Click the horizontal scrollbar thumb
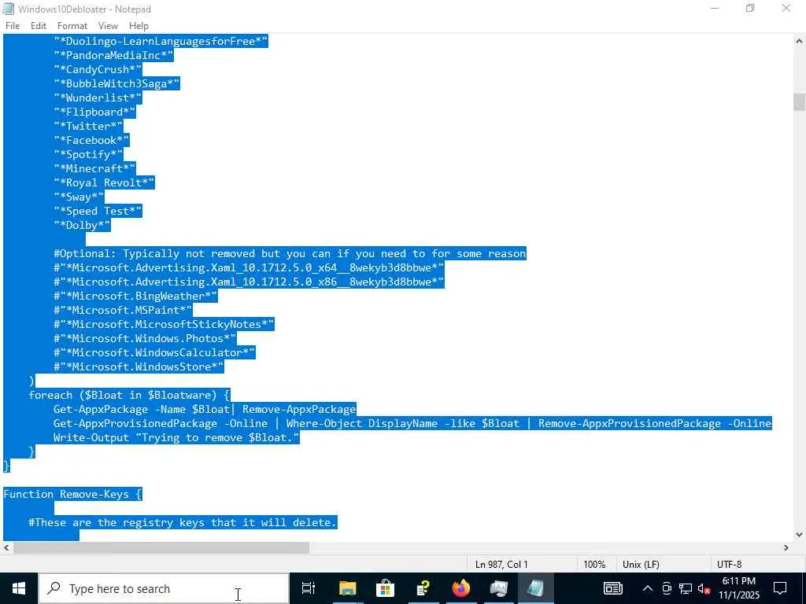The height and width of the screenshot is (604, 806). click(x=161, y=548)
